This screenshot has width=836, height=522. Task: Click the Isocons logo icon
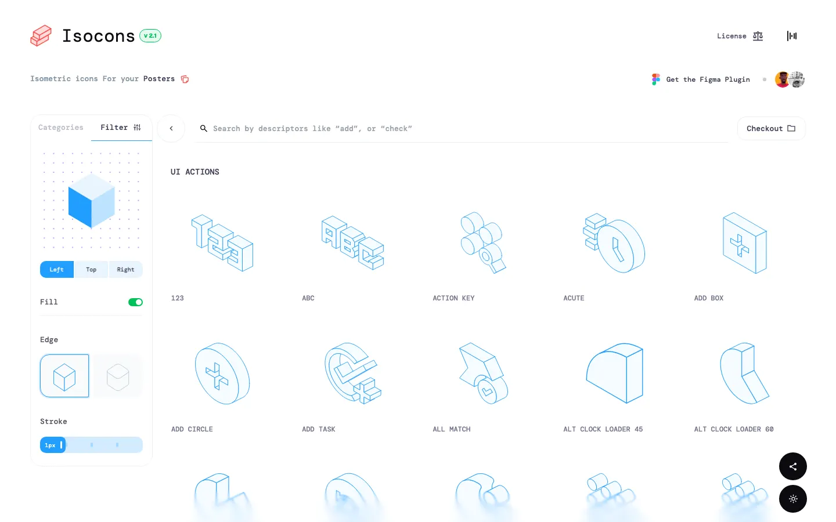[41, 36]
